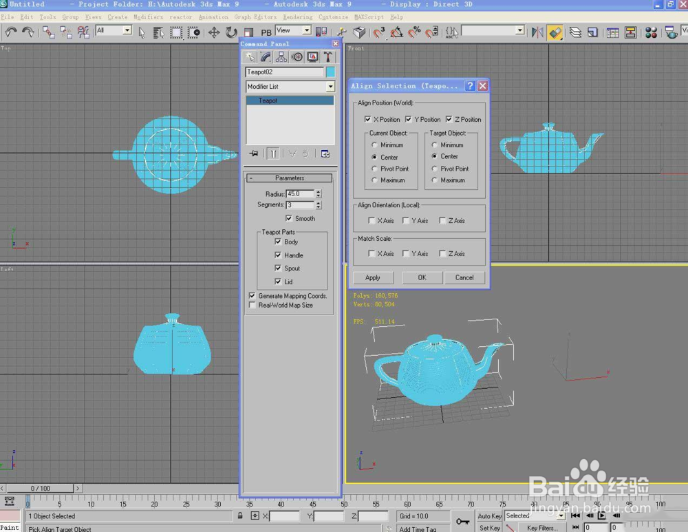
Task: Collapse the Parameters rollout
Action: [x=289, y=178]
